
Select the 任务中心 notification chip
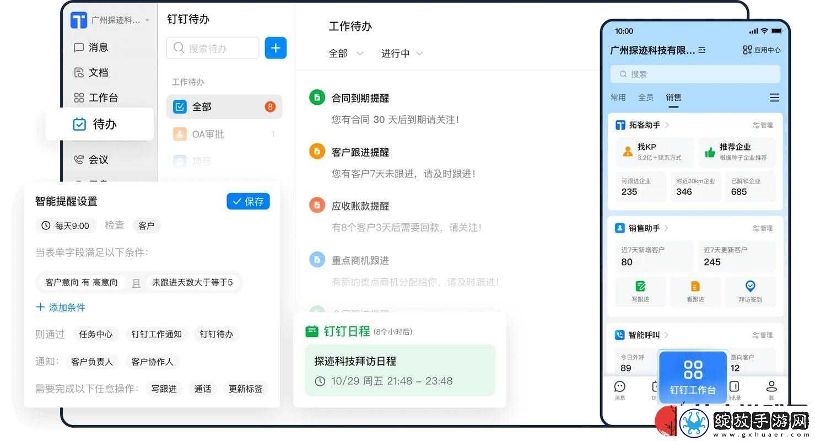[x=96, y=334]
